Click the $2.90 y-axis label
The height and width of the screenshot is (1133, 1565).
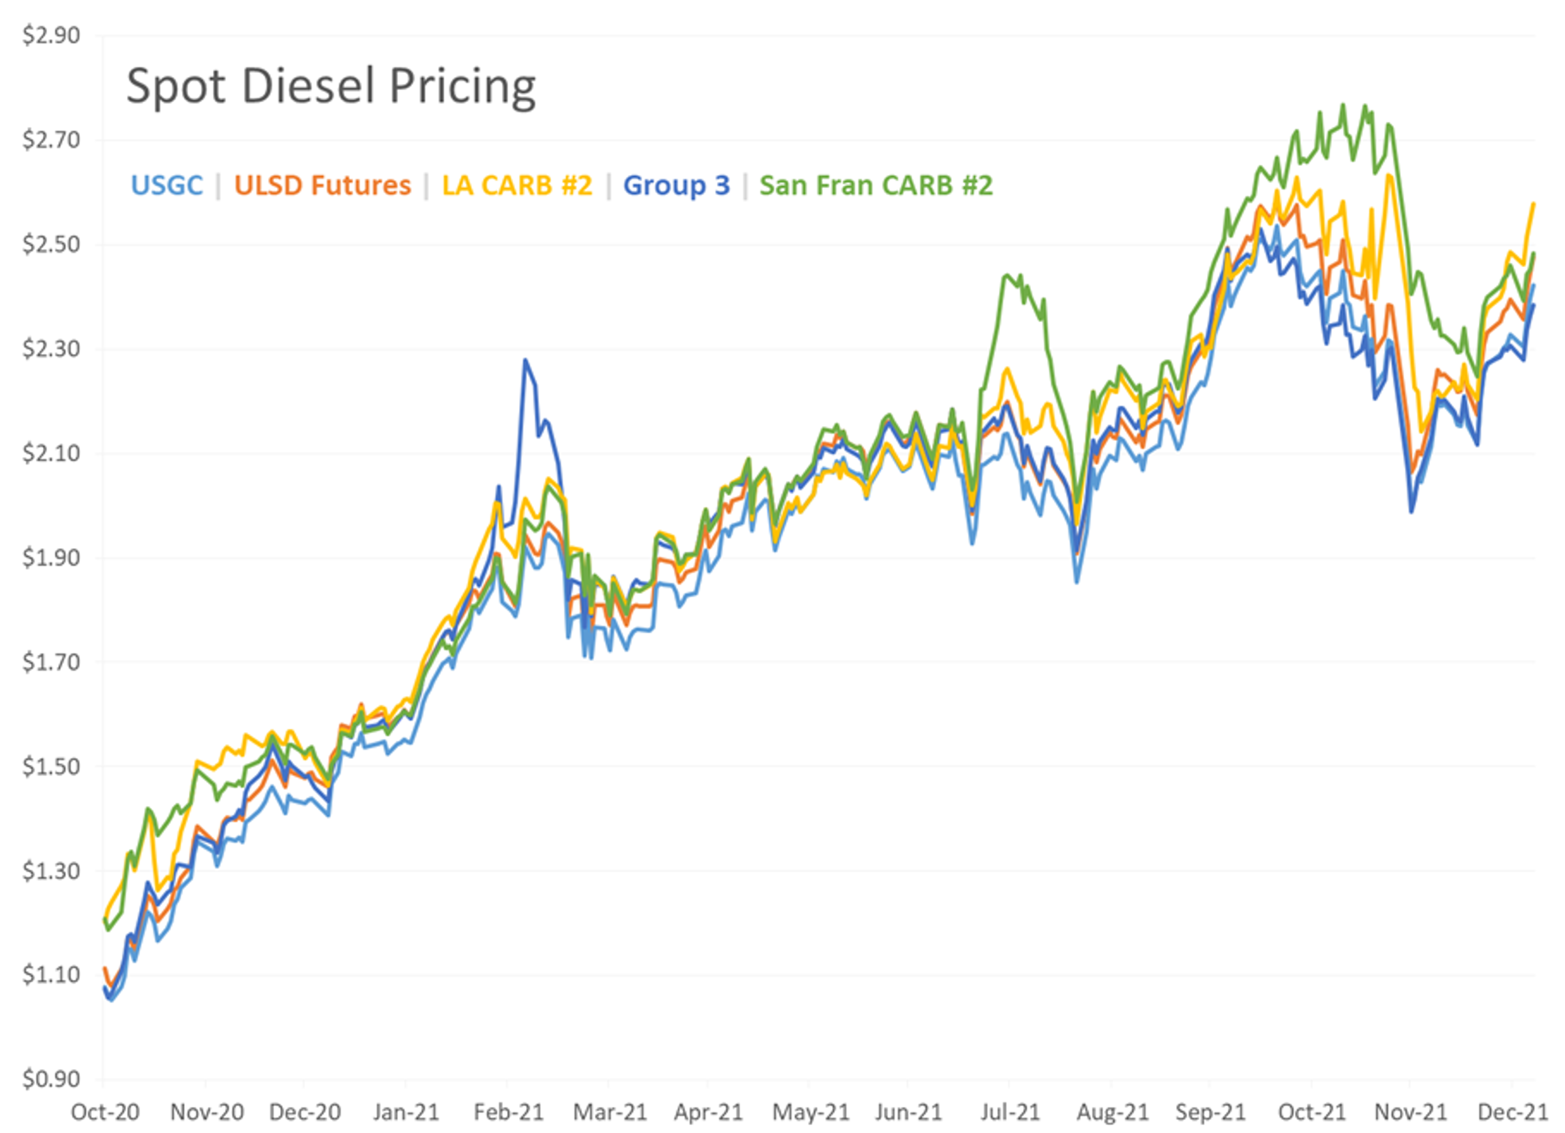tap(51, 35)
